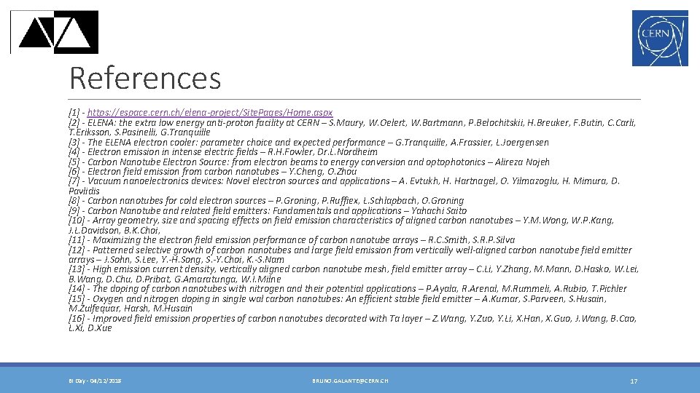Click the black-and-white triangle logo
The height and width of the screenshot is (393, 700).
point(55,32)
